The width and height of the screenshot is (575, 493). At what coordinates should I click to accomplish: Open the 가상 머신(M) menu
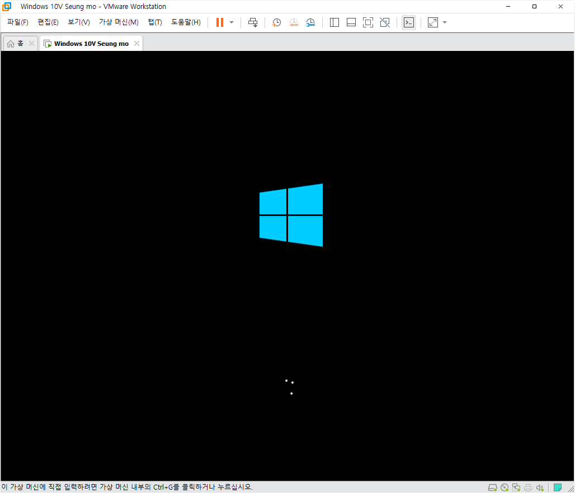click(119, 22)
